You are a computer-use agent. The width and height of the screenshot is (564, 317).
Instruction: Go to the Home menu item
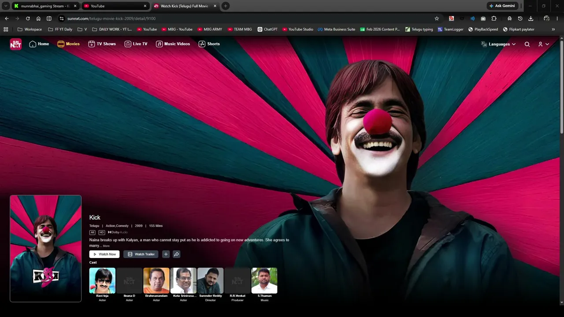[x=39, y=44]
